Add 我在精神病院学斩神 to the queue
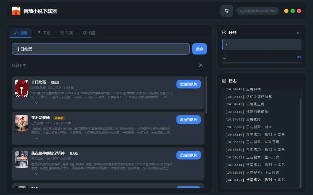This screenshot has height=195, width=313. click(188, 155)
